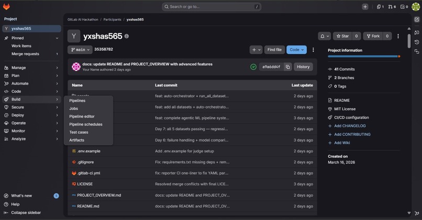Screen dimensions: 422x220
Task: Open the notification bell dropdown
Action: (x=324, y=36)
